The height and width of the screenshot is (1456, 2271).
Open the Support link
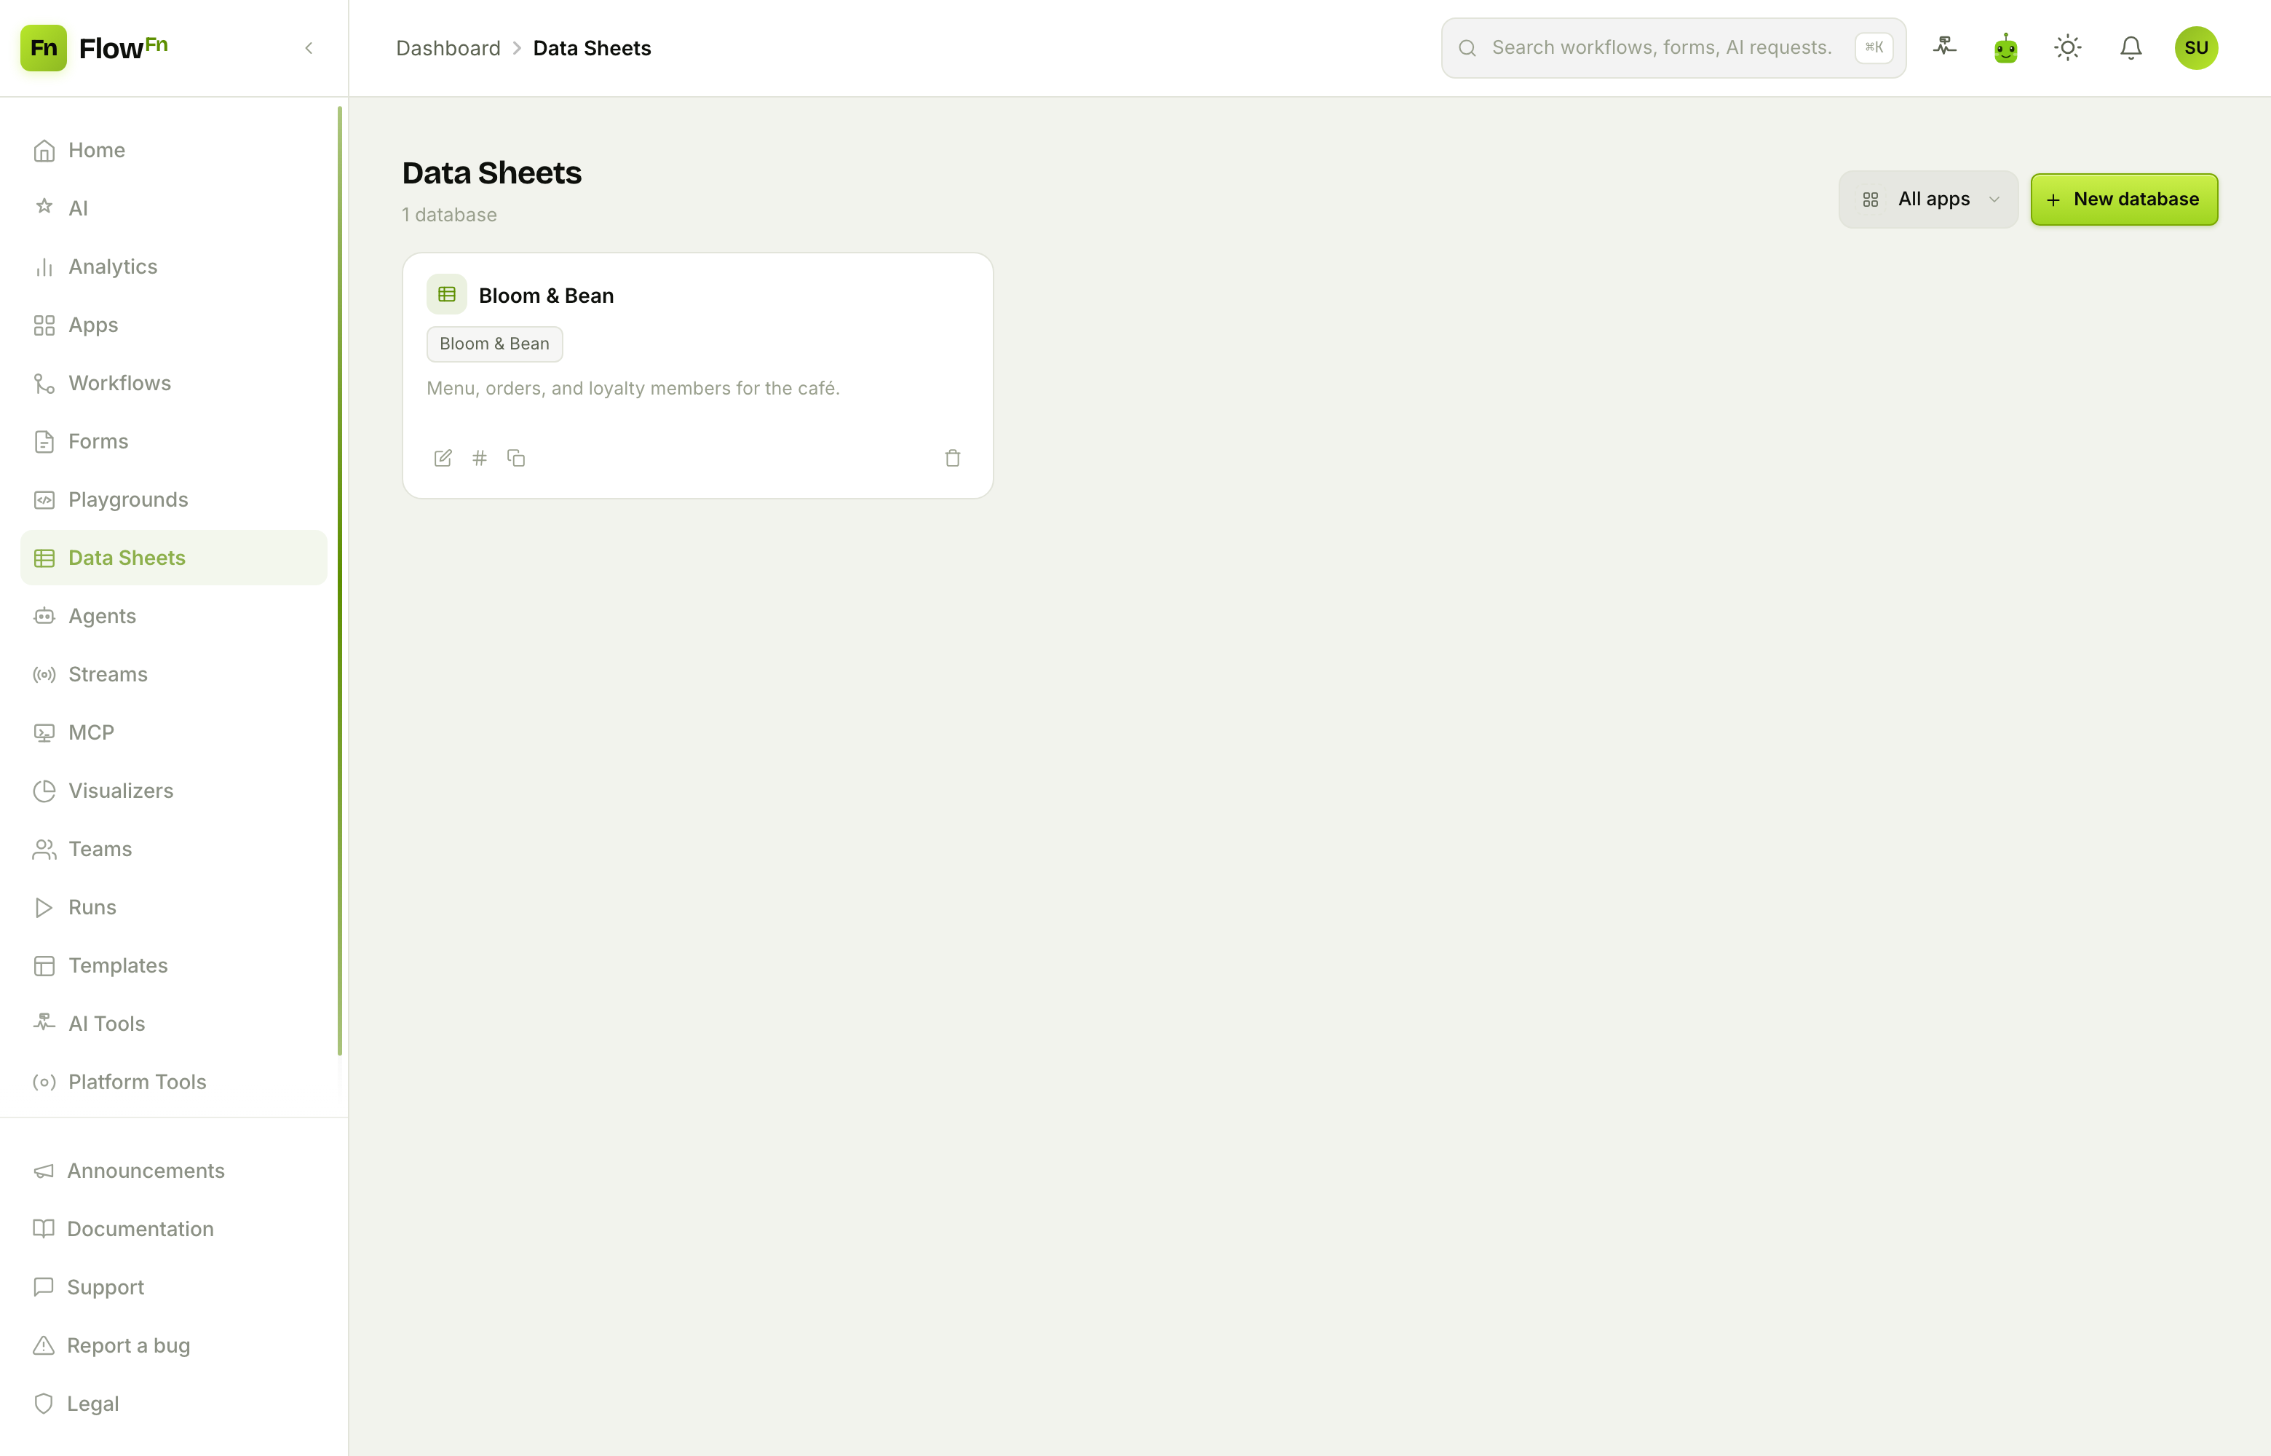(174, 1288)
